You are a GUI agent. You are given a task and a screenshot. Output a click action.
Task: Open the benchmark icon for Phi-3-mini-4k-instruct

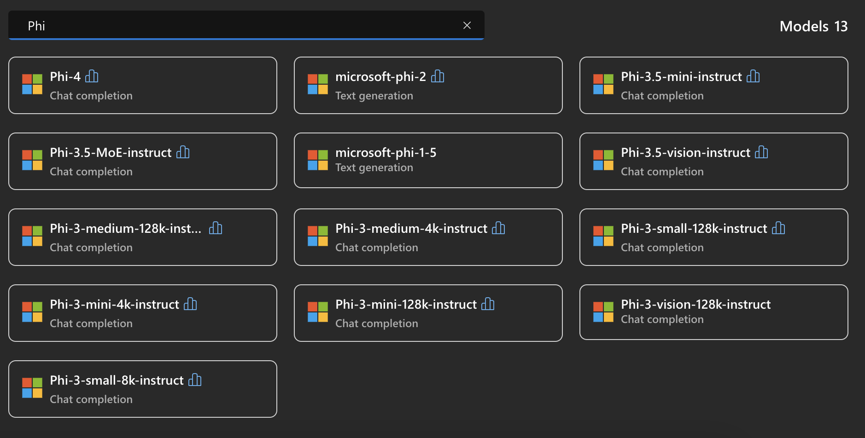pos(190,304)
